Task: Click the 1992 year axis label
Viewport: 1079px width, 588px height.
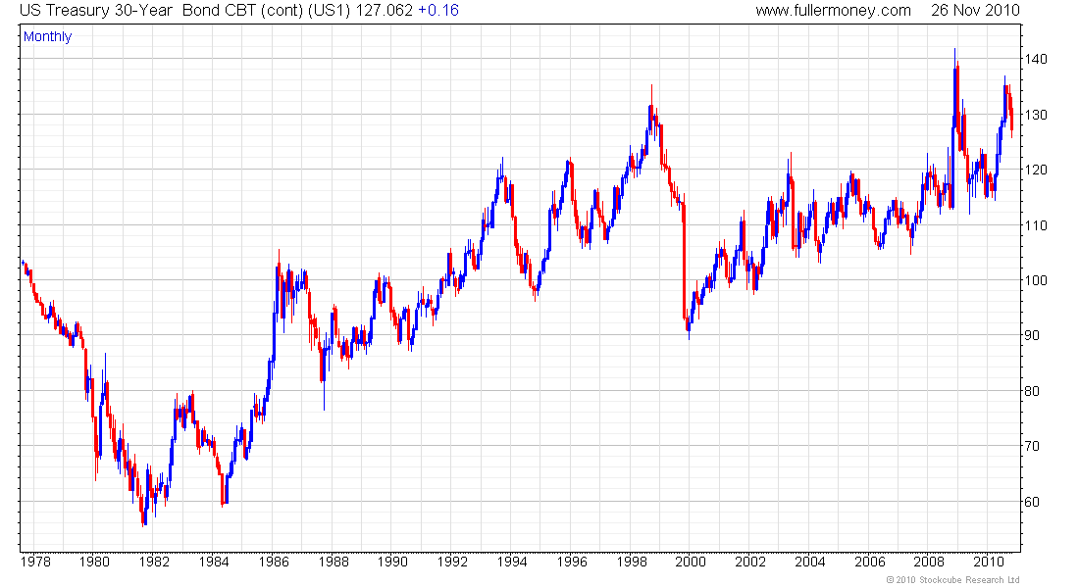Action: point(452,562)
